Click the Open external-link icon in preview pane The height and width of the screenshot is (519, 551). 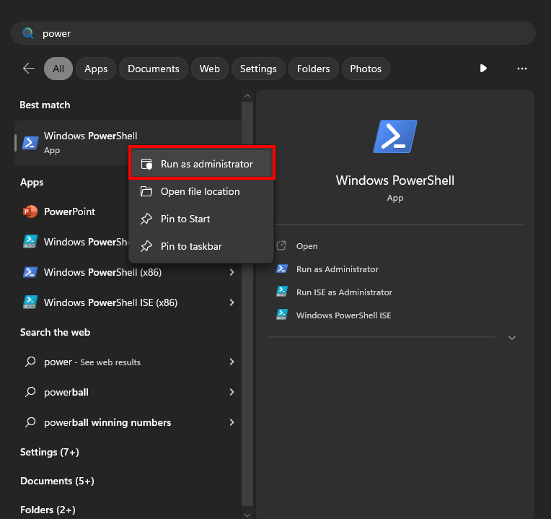pyautogui.click(x=281, y=245)
